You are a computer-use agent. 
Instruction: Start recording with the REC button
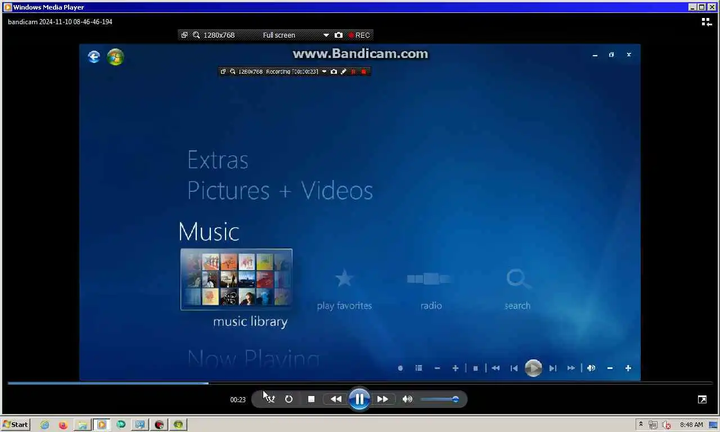coord(359,35)
